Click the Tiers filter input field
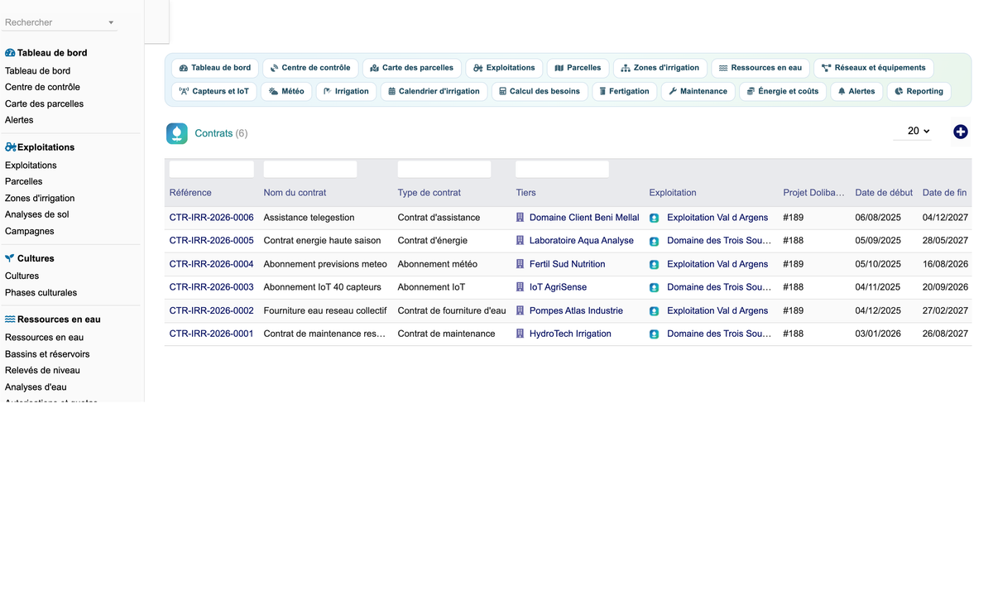Image resolution: width=993 pixels, height=615 pixels. [562, 169]
